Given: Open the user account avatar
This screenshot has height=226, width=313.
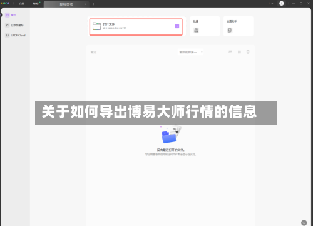Looking at the screenshot, I should pyautogui.click(x=282, y=3).
